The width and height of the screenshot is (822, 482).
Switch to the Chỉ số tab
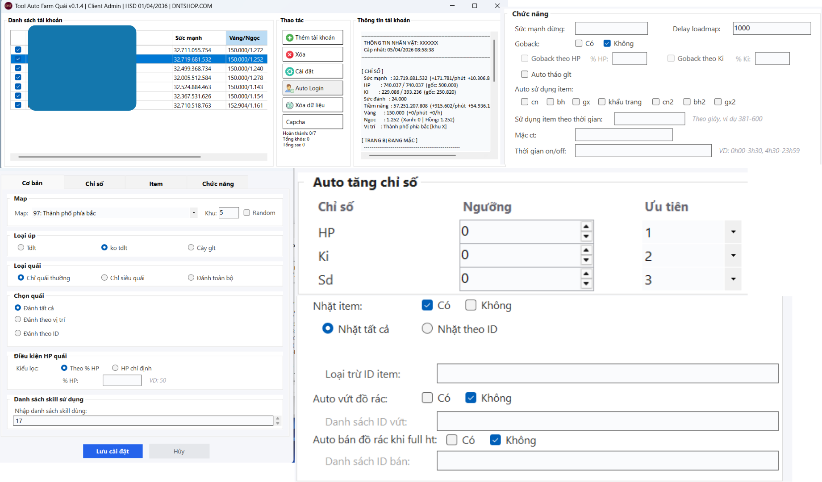[x=94, y=183]
